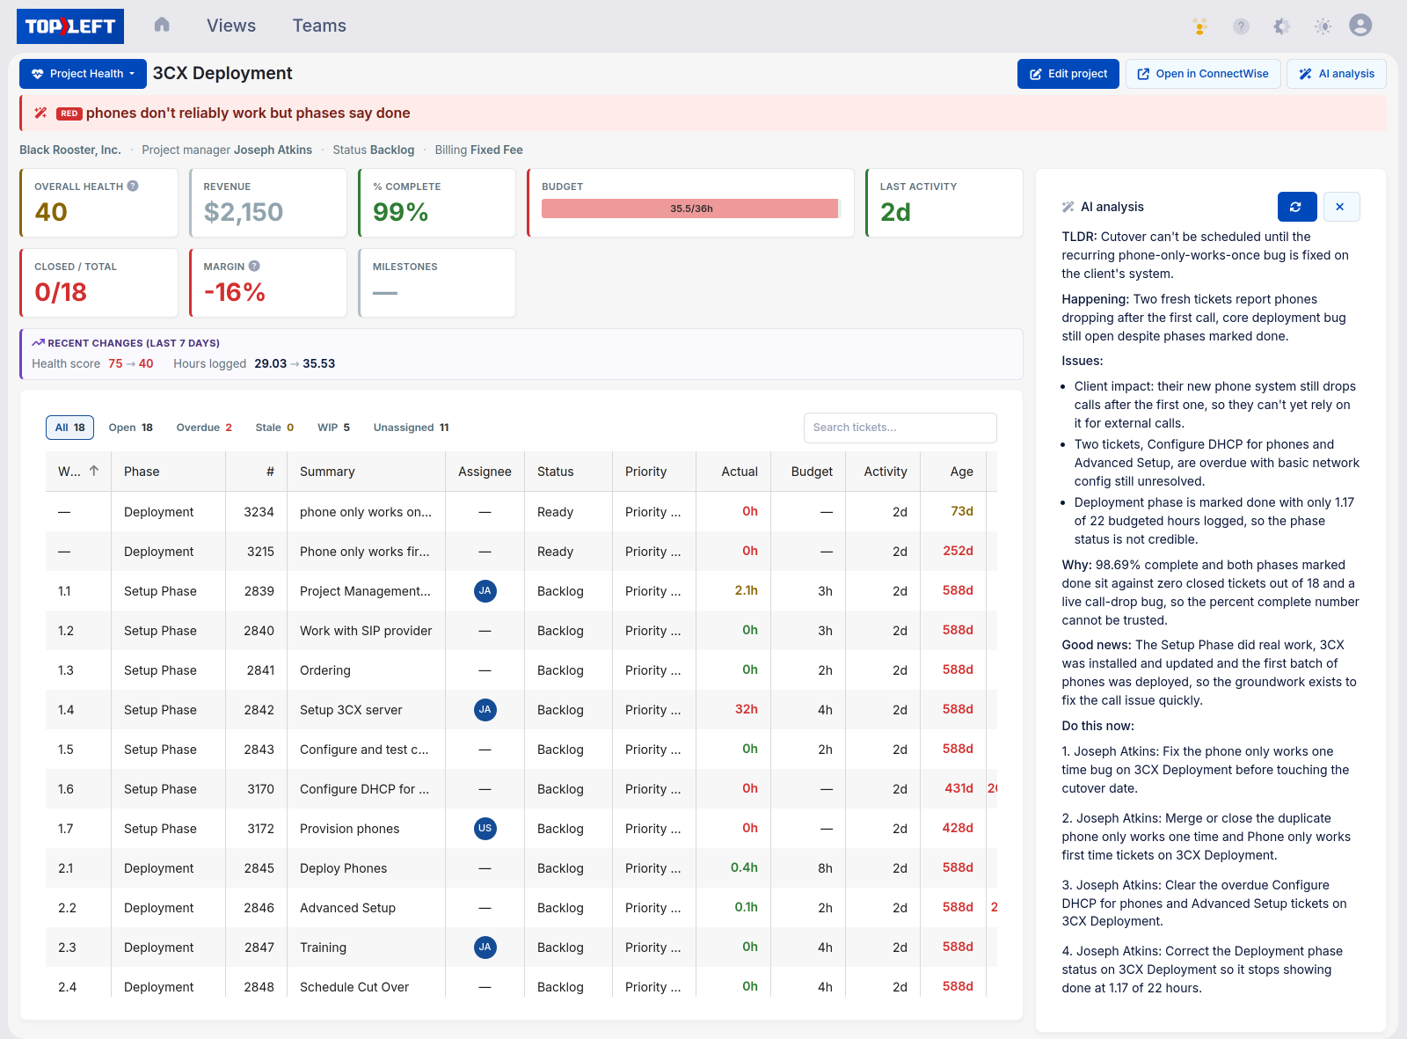The width and height of the screenshot is (1407, 1039).
Task: Open ticket 2841 Ordering
Action: (521, 670)
